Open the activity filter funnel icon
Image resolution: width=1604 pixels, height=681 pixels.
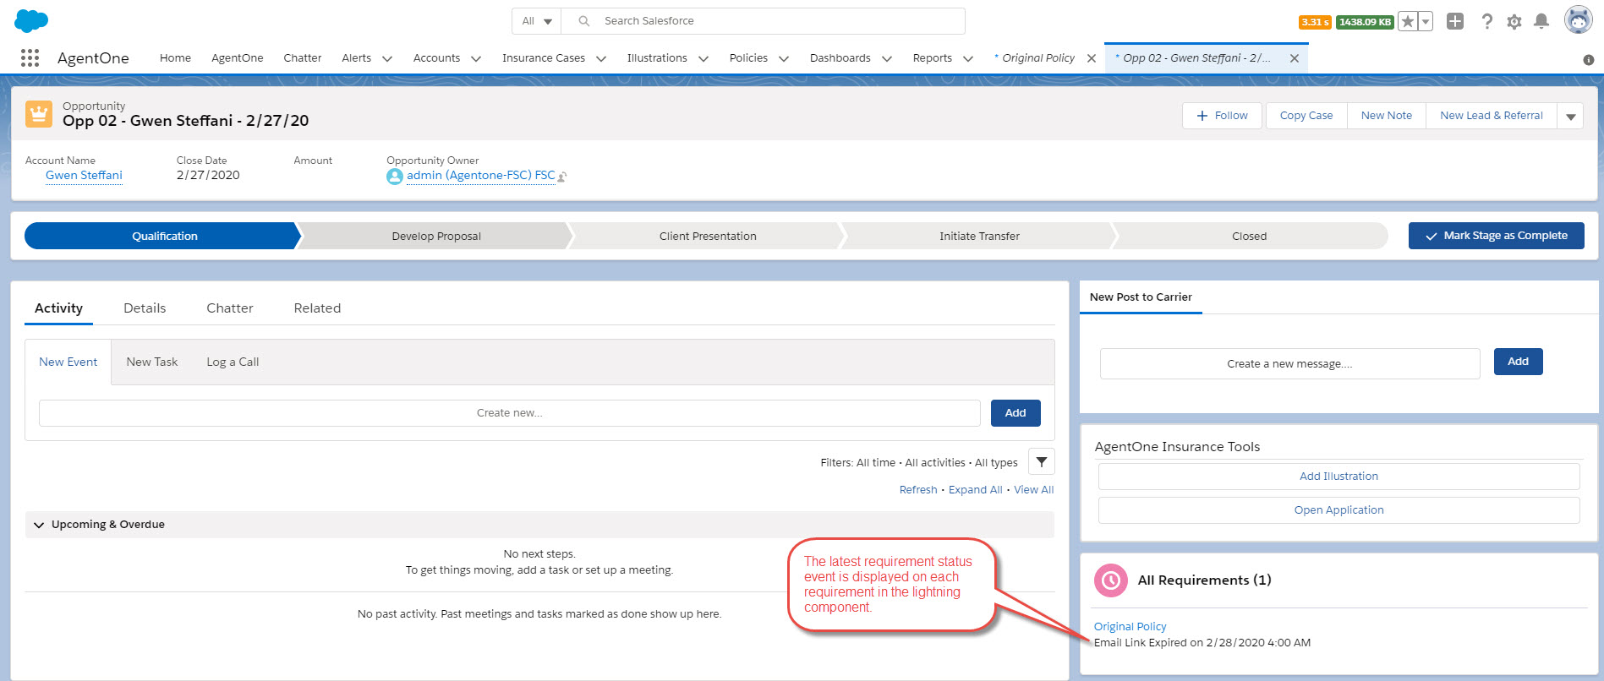click(x=1042, y=461)
